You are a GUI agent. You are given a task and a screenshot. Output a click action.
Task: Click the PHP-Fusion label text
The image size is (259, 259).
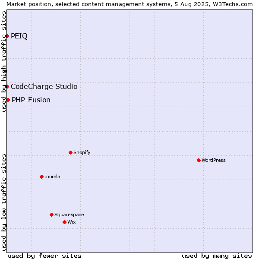pyautogui.click(x=31, y=100)
